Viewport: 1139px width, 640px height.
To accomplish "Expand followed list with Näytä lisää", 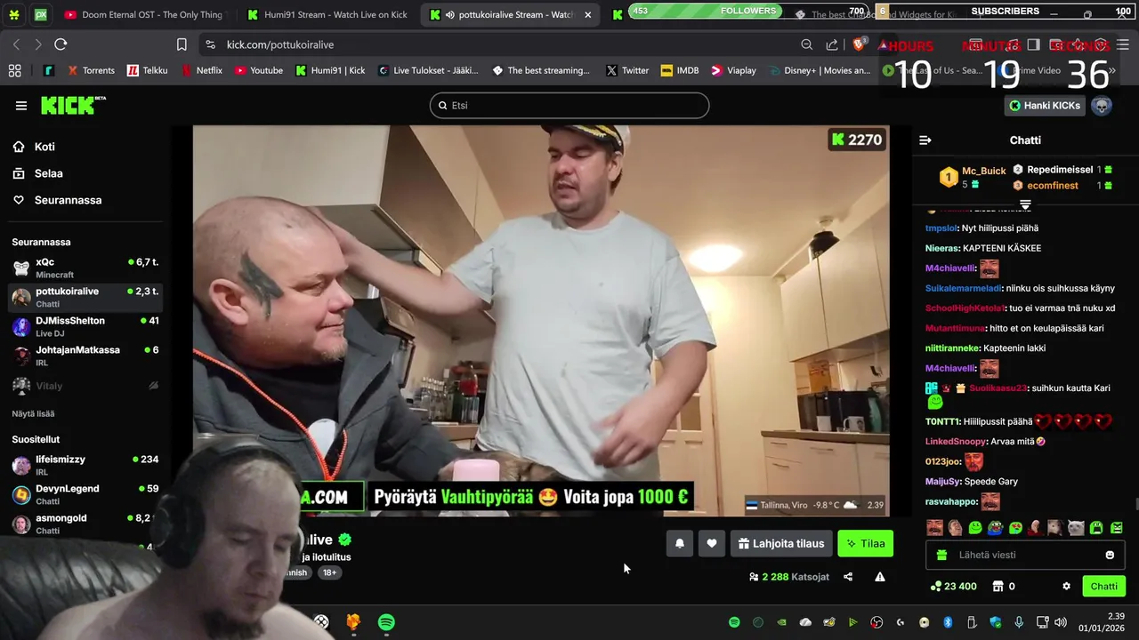I will pyautogui.click(x=33, y=414).
